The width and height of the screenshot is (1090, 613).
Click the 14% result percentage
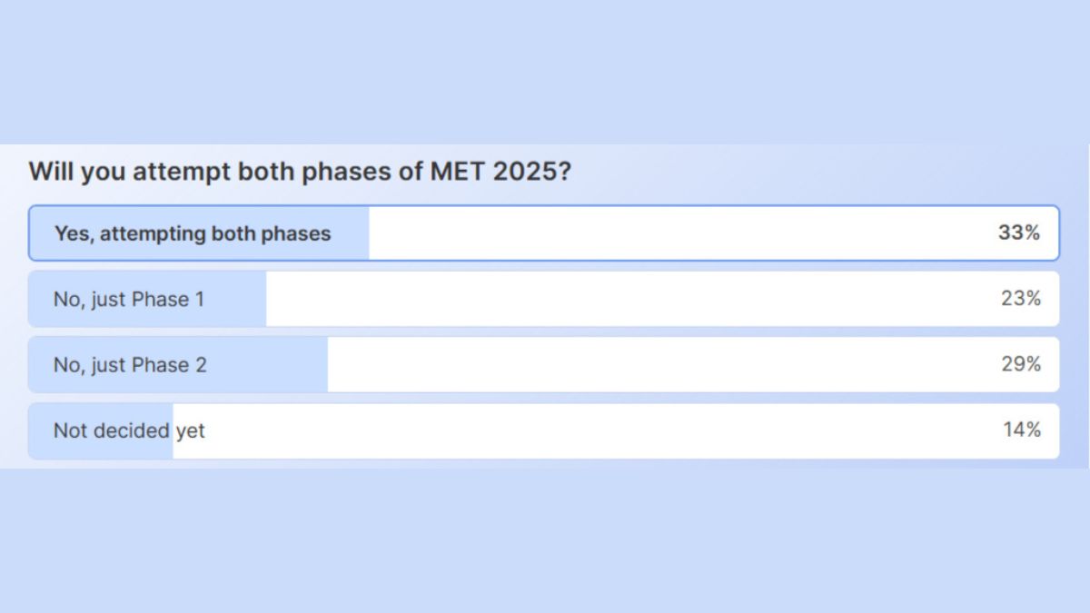pos(1022,430)
